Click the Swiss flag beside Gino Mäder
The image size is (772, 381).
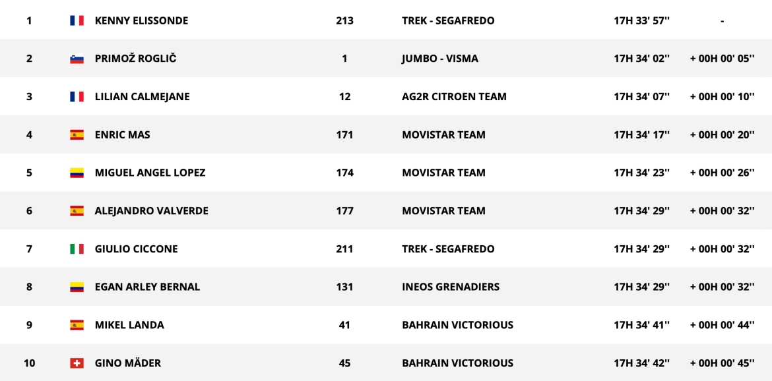coord(77,363)
